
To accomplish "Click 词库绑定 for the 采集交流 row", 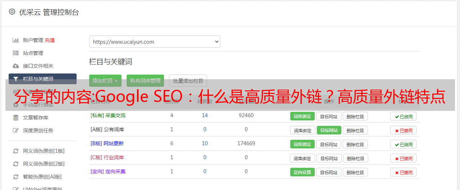I will tap(302, 116).
